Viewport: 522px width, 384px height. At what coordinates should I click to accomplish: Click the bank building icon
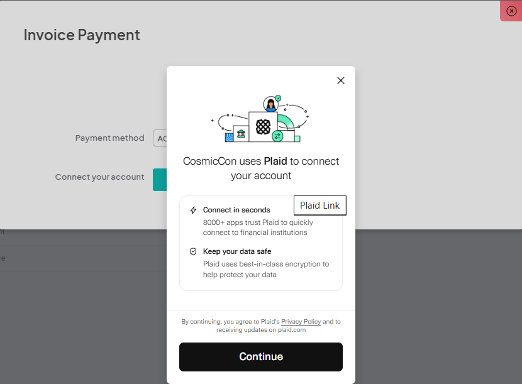click(241, 134)
